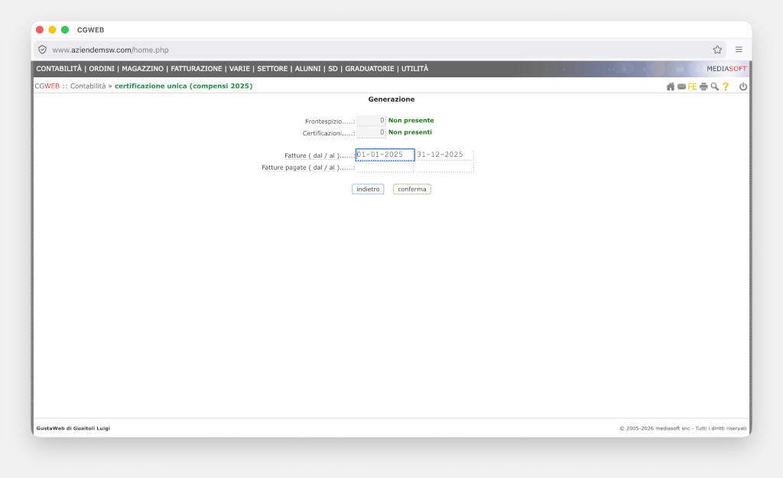Open help via the yellow question mark

click(x=726, y=86)
